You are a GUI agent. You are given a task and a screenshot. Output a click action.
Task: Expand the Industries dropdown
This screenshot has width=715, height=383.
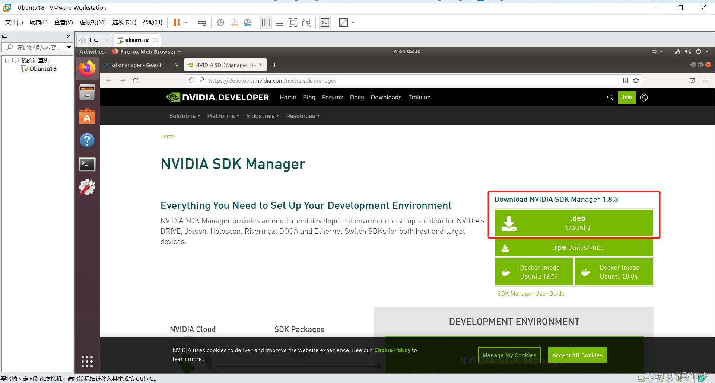click(x=263, y=116)
